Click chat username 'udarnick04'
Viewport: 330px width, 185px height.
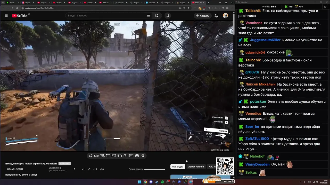[x=255, y=52]
